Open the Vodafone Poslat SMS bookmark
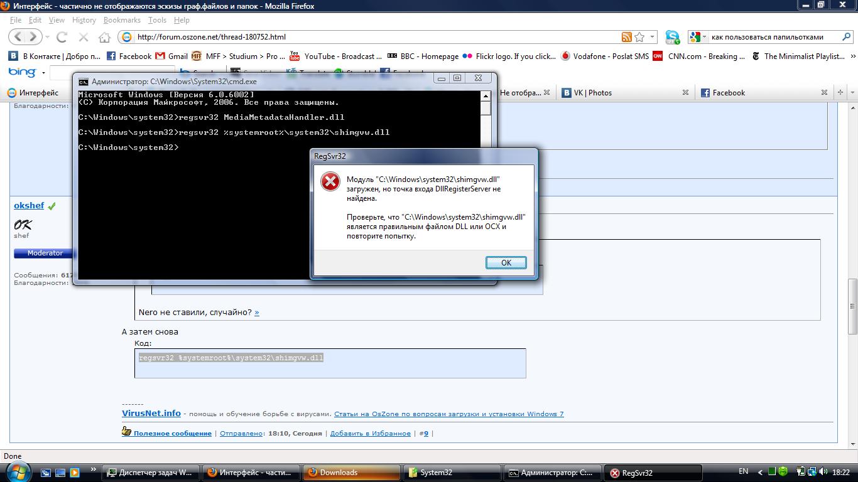Image resolution: width=858 pixels, height=482 pixels. coord(604,56)
